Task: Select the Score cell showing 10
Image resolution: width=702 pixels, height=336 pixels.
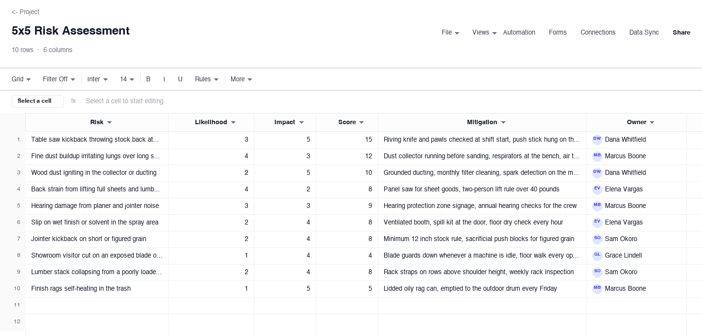Action: (x=347, y=173)
